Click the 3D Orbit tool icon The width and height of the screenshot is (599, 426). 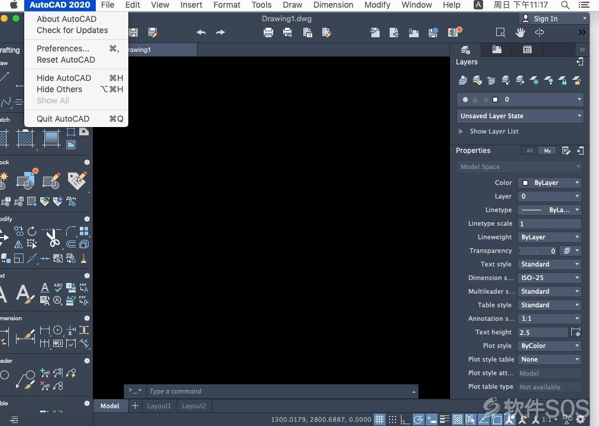(539, 32)
